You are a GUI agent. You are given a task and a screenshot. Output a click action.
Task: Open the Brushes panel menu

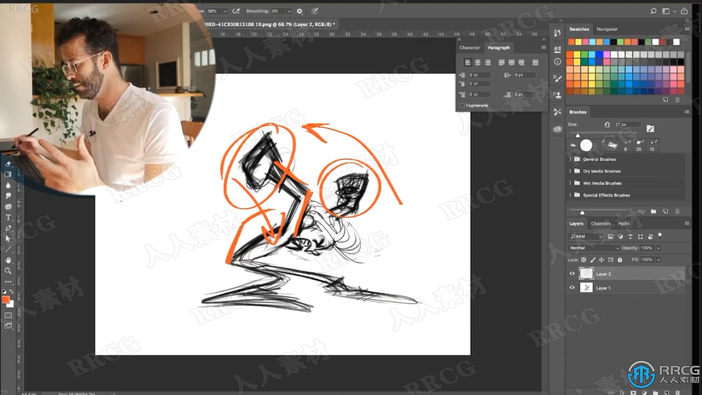click(687, 112)
